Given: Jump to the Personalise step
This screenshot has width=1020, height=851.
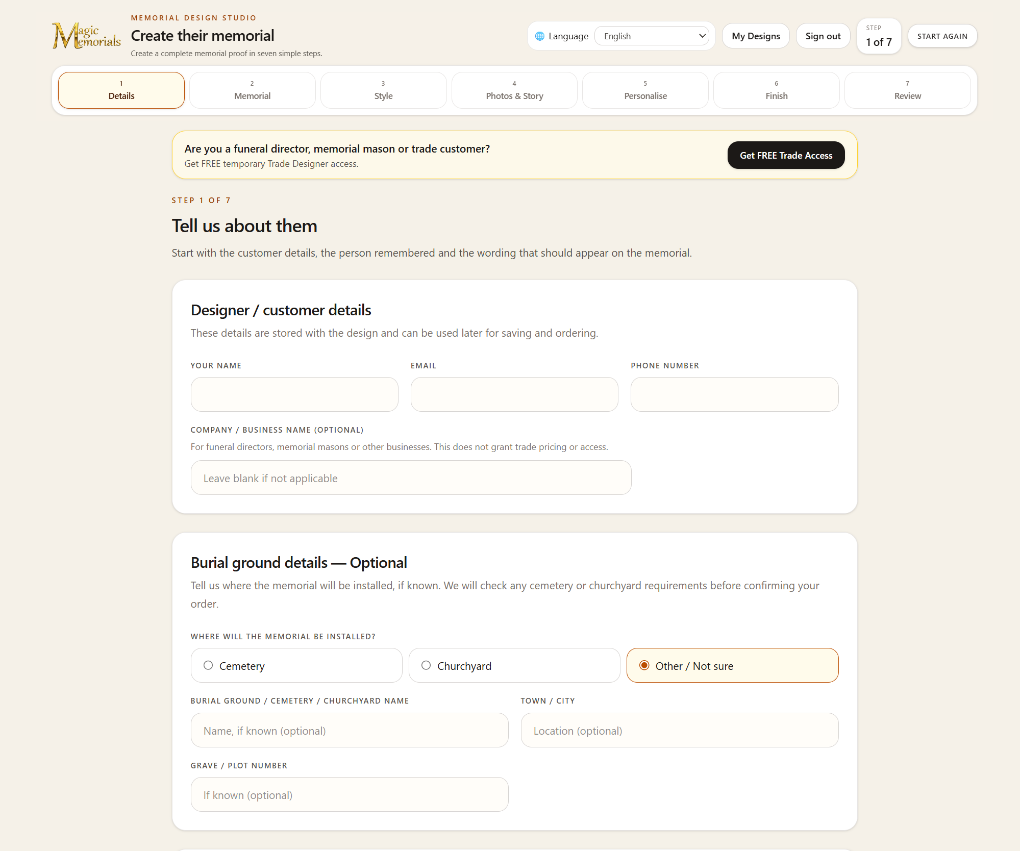Looking at the screenshot, I should 645,90.
